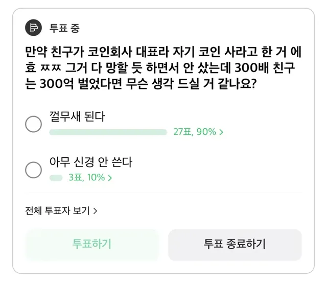327x283 pixels.
Task: Choose the 껄무새 된다 option label
Action: click(77, 116)
